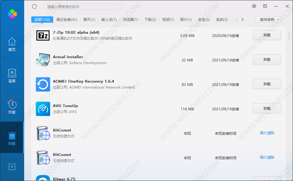Uninstall AVG TuneUp
The width and height of the screenshot is (293, 181).
(x=267, y=108)
